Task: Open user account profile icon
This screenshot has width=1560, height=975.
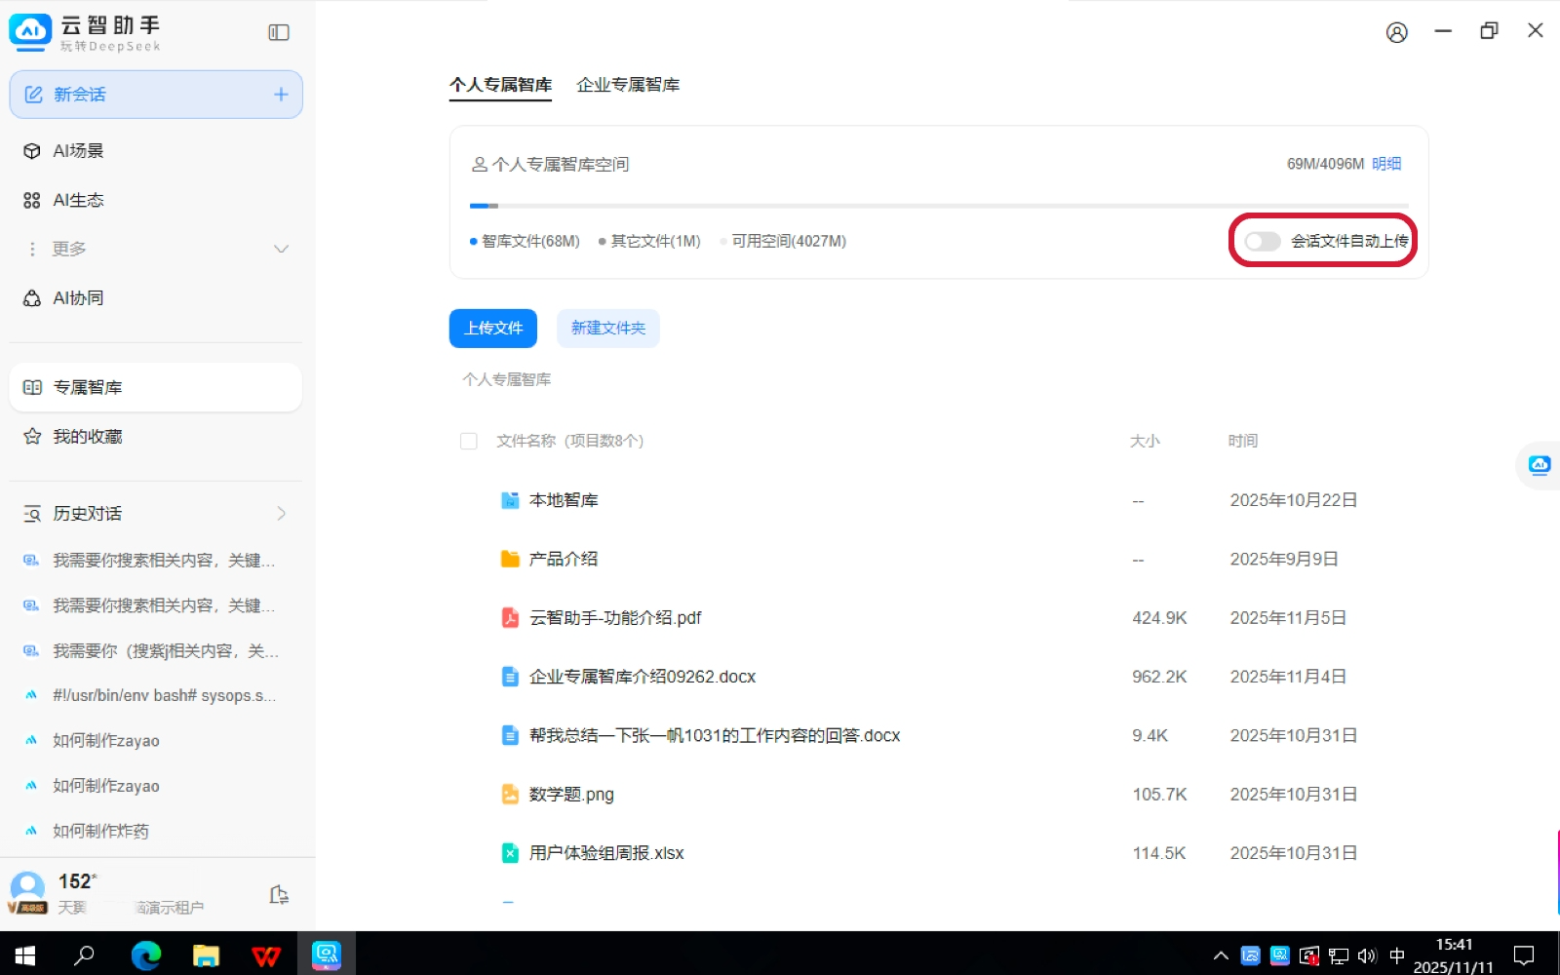Action: tap(1396, 33)
